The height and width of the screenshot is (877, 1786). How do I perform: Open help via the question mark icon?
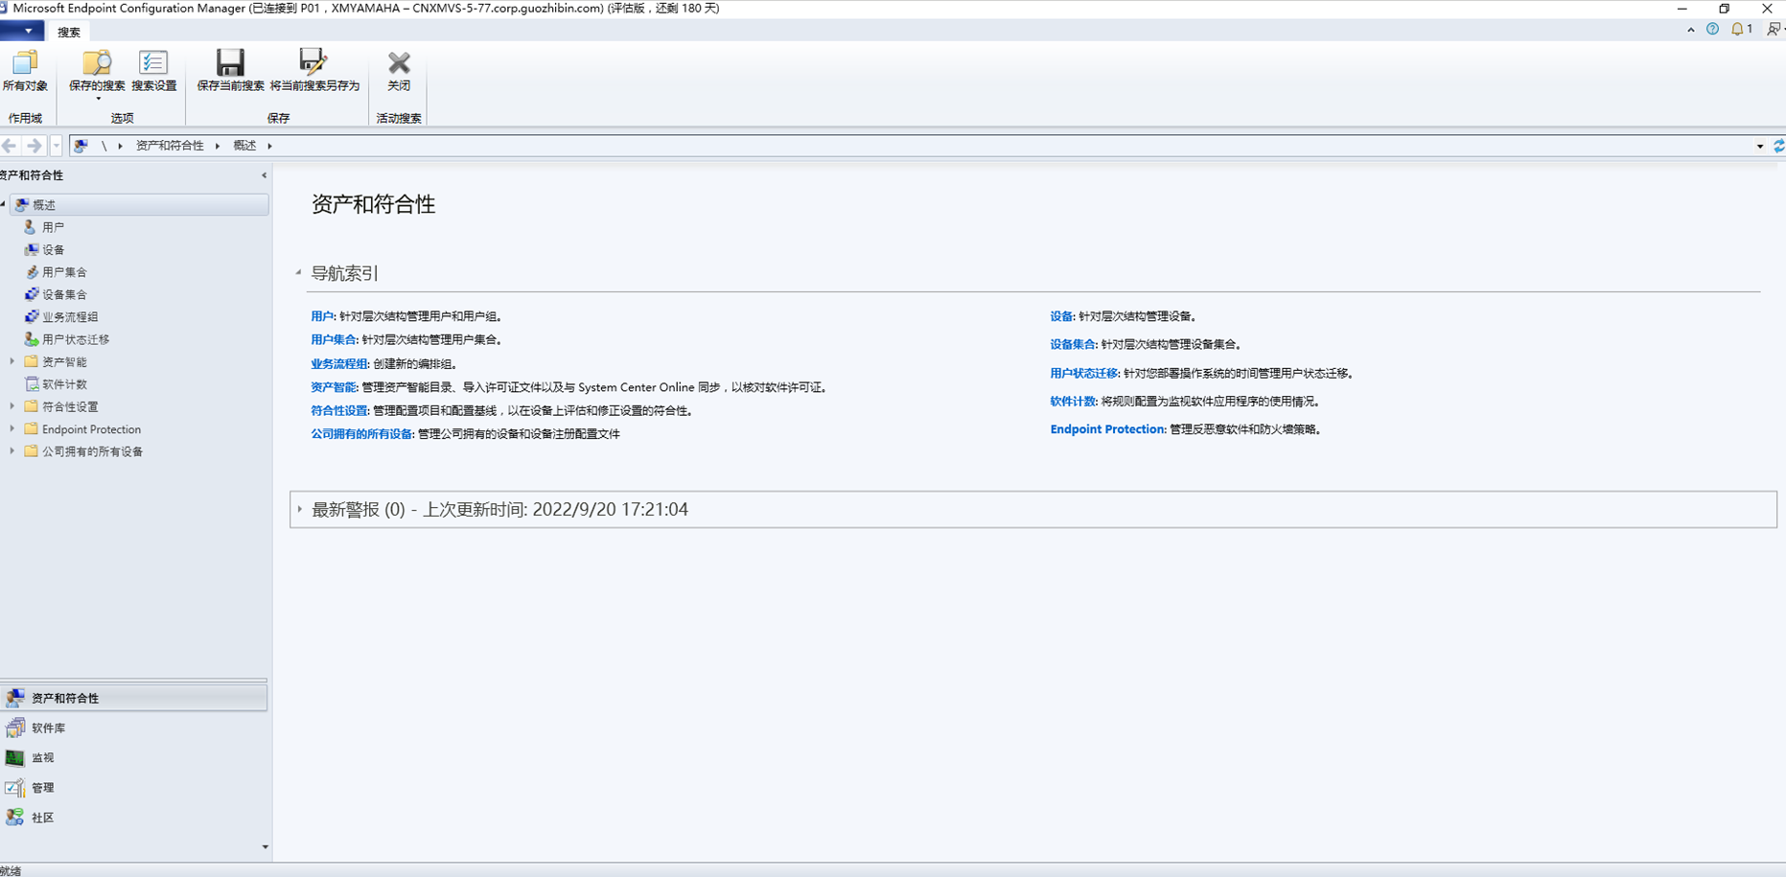1712,30
